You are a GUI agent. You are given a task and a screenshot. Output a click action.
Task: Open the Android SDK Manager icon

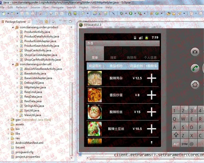click(70, 13)
